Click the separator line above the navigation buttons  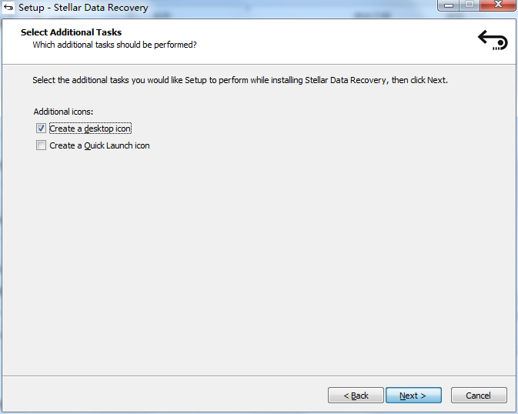point(259,376)
